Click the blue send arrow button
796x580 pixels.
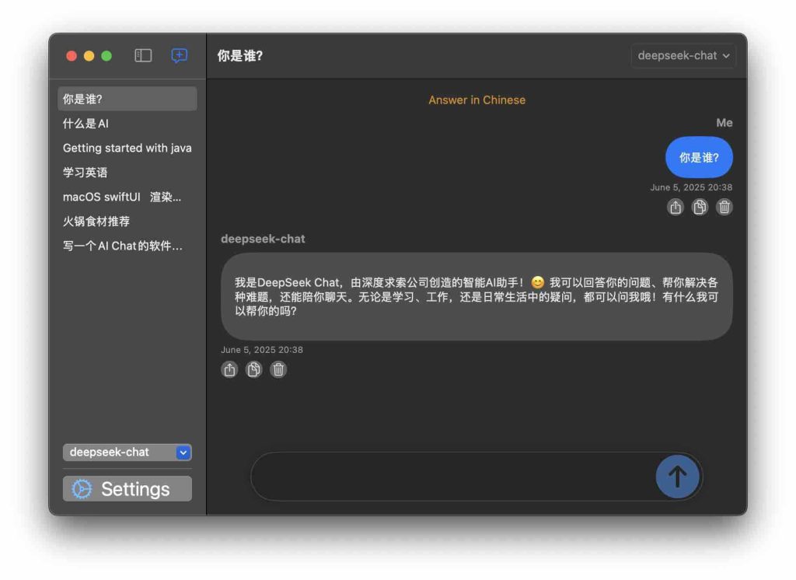[x=677, y=477]
